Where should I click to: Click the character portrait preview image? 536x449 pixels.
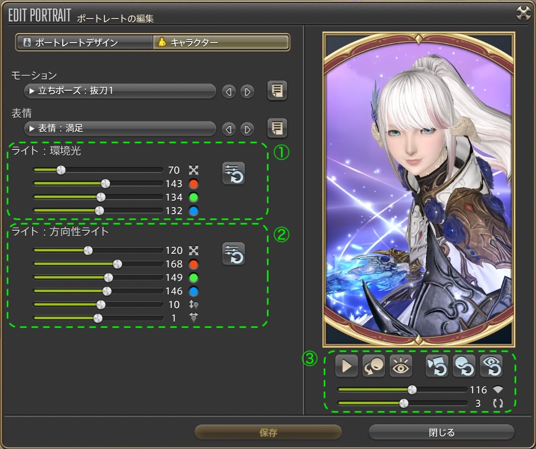click(418, 190)
